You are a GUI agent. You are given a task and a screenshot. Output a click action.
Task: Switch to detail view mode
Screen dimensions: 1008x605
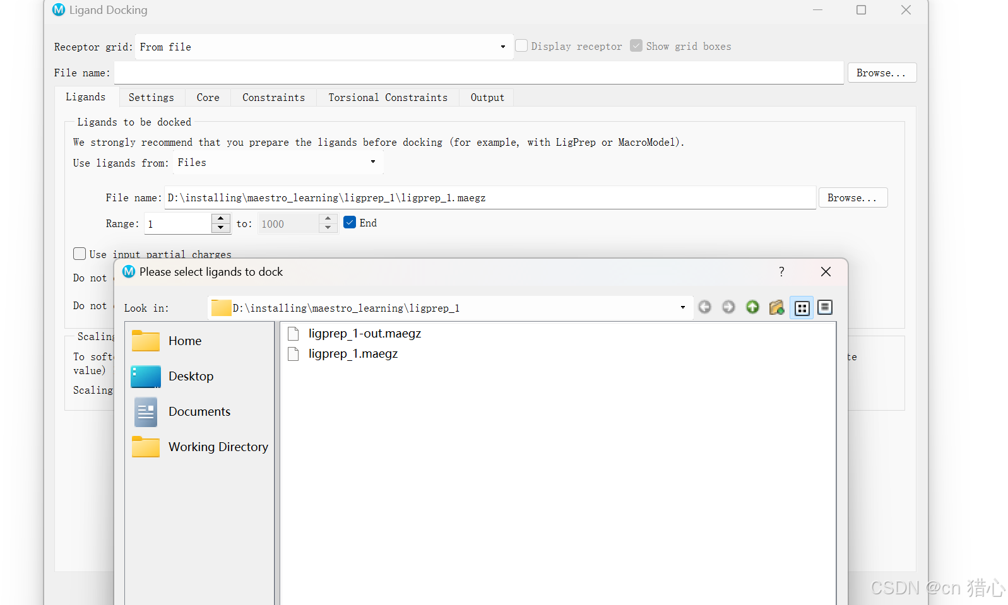click(825, 307)
